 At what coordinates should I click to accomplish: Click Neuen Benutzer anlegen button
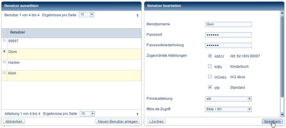click(118, 121)
